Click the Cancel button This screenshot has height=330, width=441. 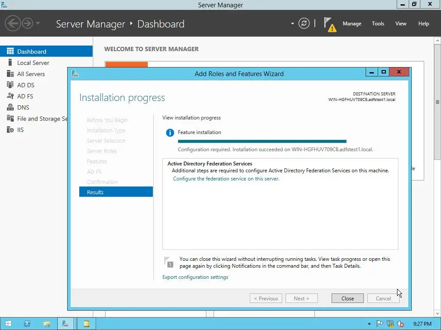point(383,298)
